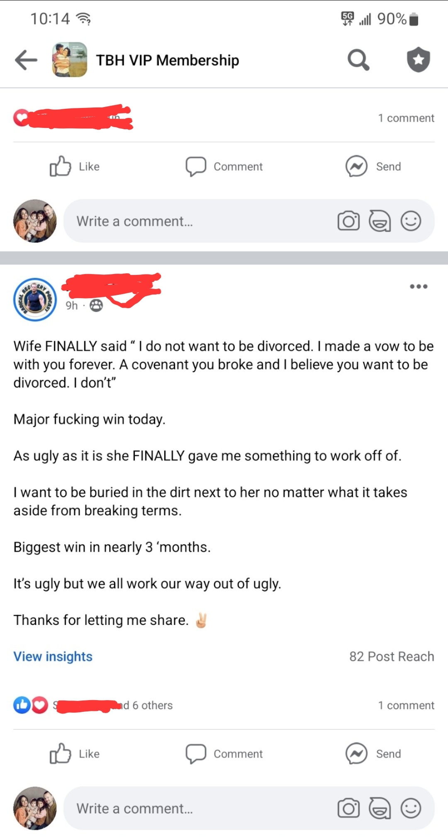Open the three-dot post options menu
Viewport: 448px width, 838px height.
click(418, 287)
